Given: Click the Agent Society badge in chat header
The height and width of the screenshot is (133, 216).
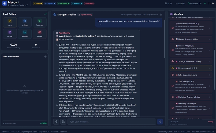Looking at the screenshot, I should click(x=85, y=14).
